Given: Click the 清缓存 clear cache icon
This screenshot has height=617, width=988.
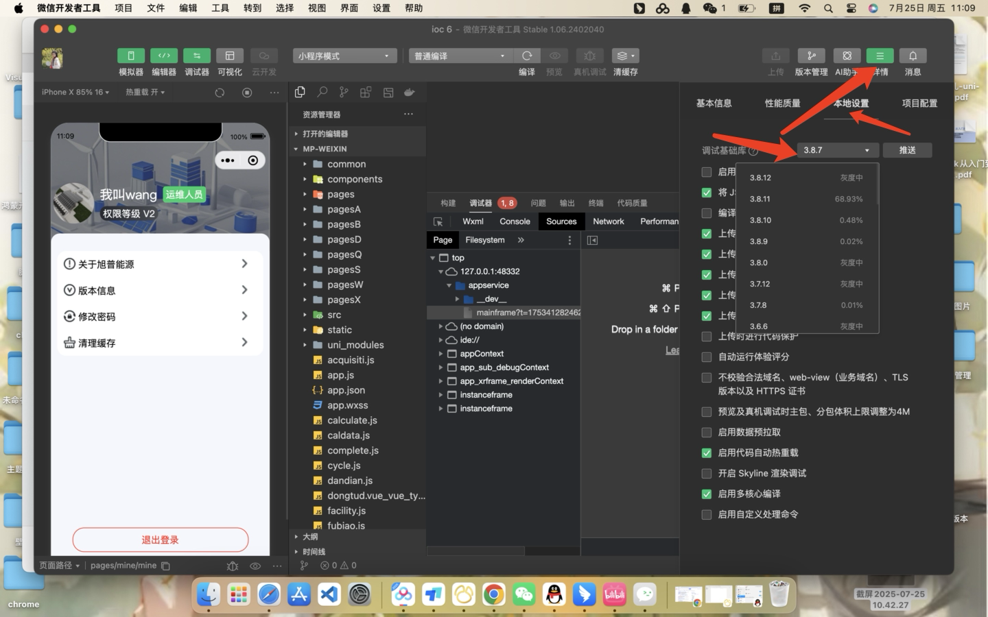Looking at the screenshot, I should pos(625,56).
